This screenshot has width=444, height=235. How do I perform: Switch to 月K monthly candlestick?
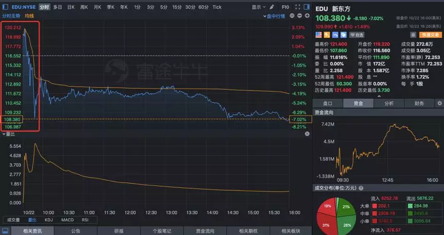coord(98,7)
